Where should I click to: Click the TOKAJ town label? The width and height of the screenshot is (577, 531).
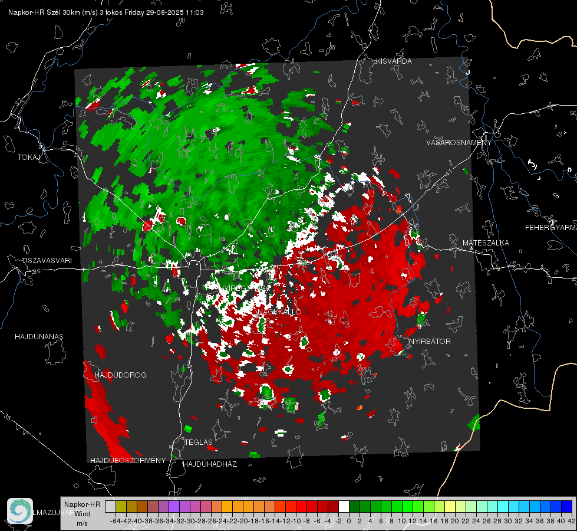pos(29,158)
